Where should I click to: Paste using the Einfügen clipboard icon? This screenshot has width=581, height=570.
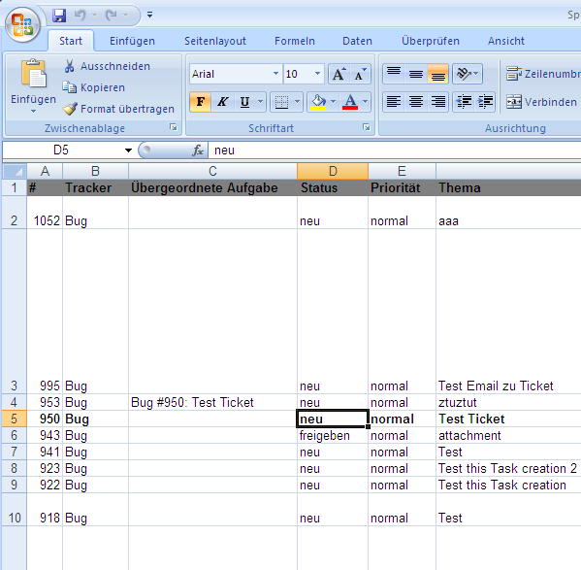coord(34,74)
